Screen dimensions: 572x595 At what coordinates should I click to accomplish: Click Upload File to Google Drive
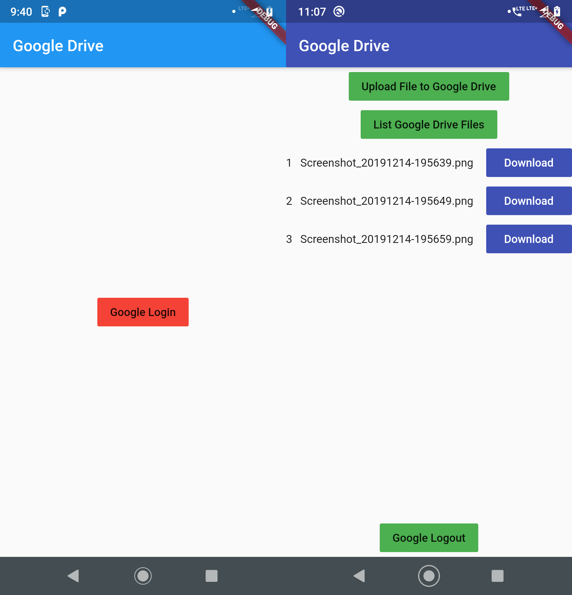click(x=428, y=87)
